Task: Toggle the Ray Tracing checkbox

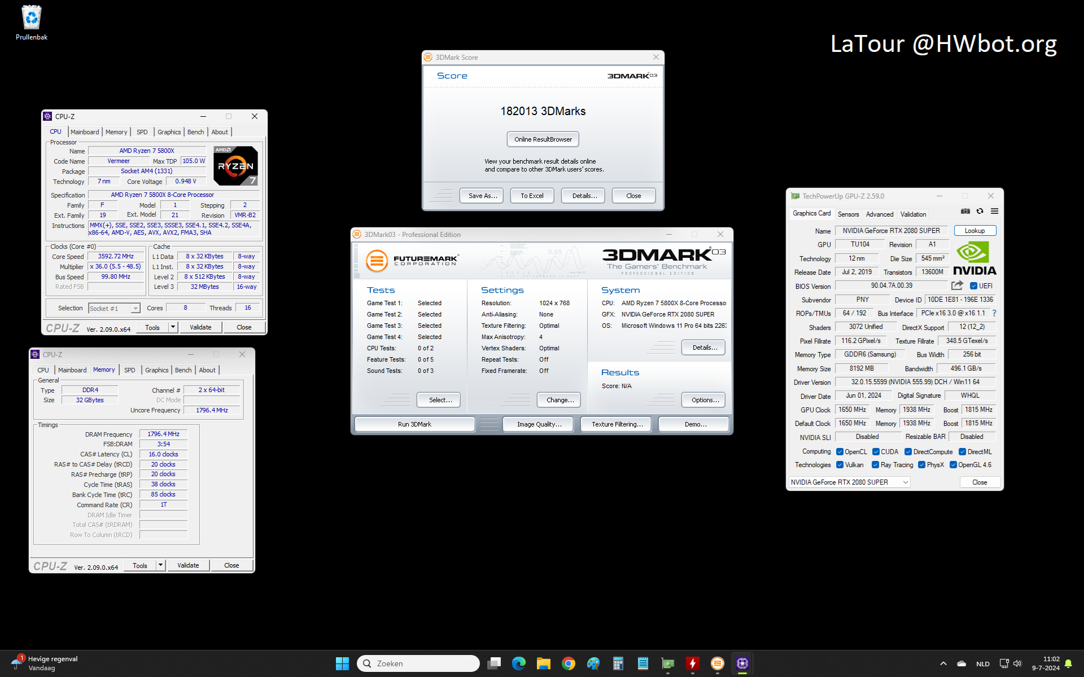Action: click(x=875, y=465)
